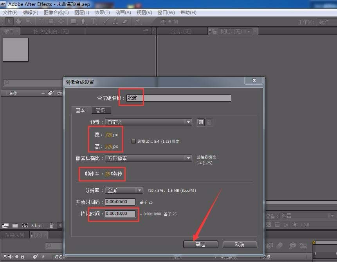Image resolution: width=337 pixels, height=262 pixels.
Task: Select the Clone Stamp tool
Action: [x=115, y=21]
